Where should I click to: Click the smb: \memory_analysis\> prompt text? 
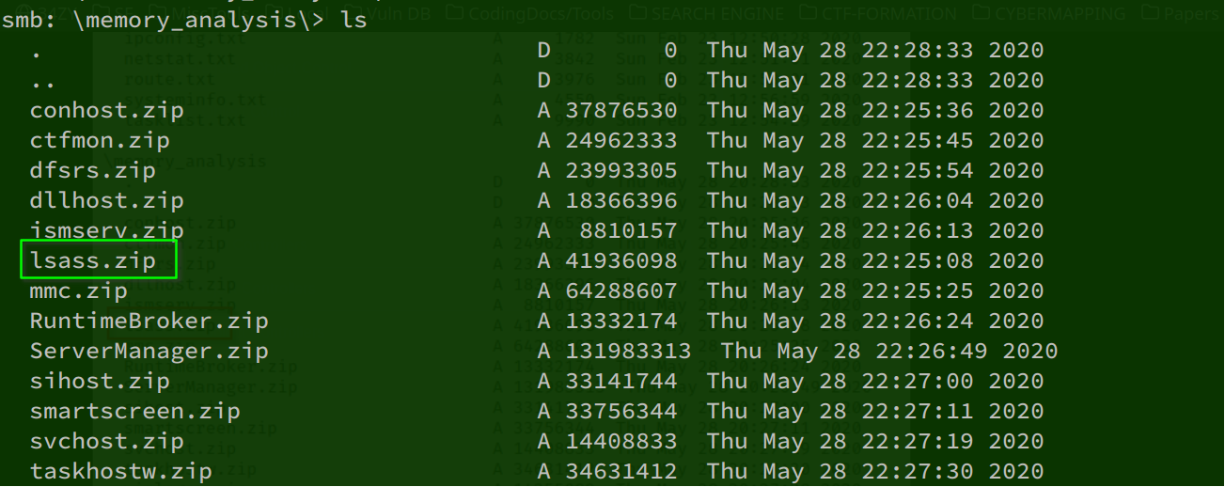tap(163, 20)
